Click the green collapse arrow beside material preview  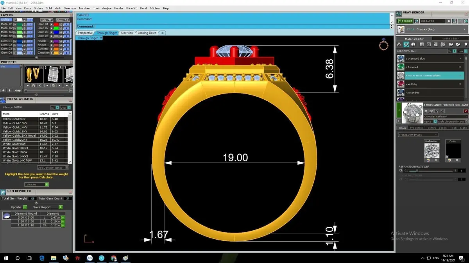(x=399, y=110)
